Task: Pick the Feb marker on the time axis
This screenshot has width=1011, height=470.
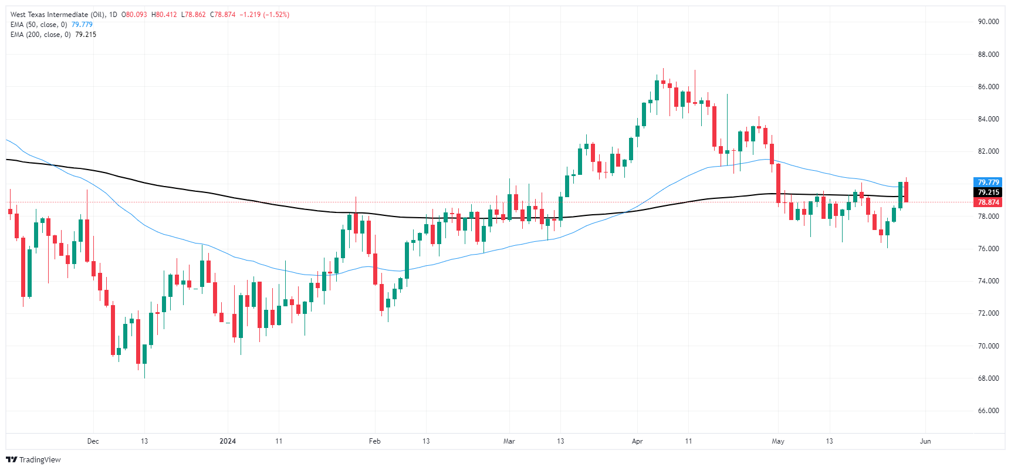Action: pos(374,441)
